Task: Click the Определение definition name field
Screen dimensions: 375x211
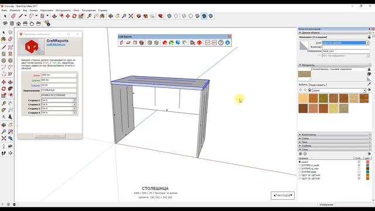Action: [346, 51]
